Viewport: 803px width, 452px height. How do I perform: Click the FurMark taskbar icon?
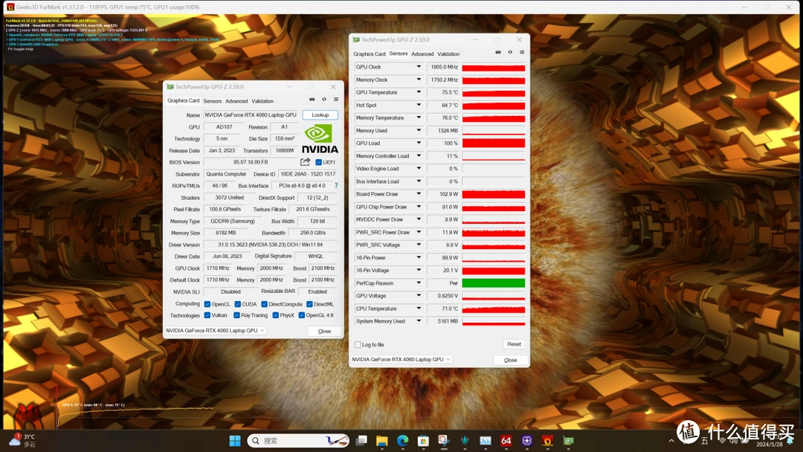coord(547,441)
